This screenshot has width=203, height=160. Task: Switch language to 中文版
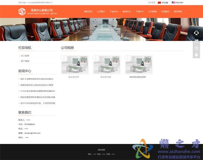(165, 3)
